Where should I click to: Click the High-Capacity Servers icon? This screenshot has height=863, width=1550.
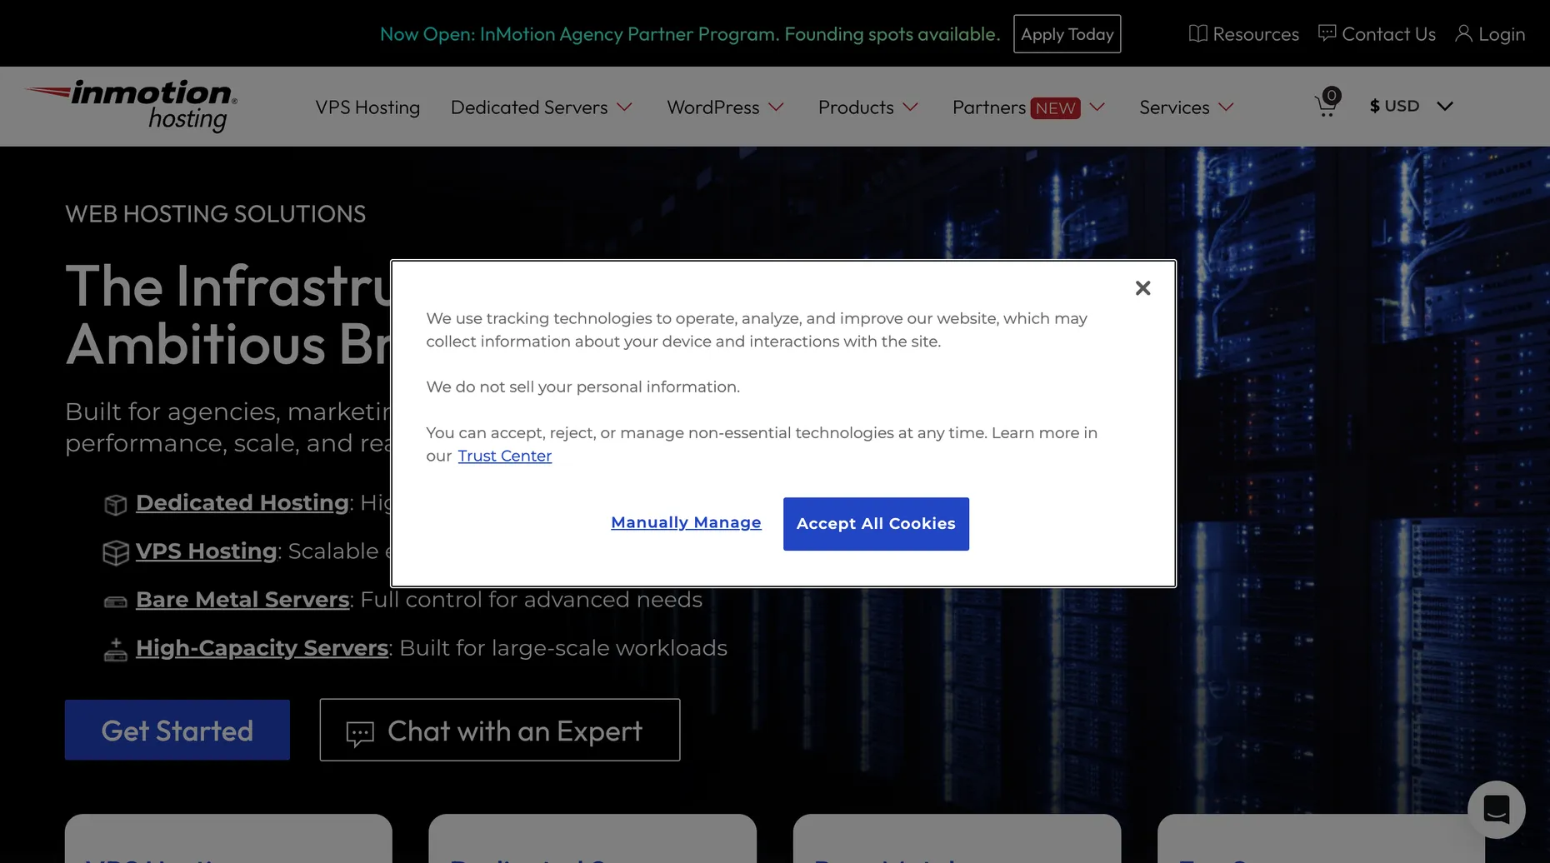point(115,649)
